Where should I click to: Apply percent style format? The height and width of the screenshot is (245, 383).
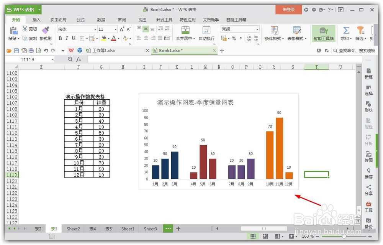(234, 38)
